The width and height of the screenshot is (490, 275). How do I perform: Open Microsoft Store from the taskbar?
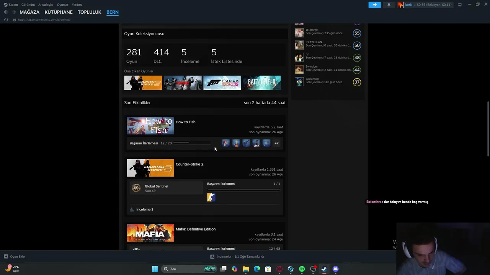click(268, 269)
